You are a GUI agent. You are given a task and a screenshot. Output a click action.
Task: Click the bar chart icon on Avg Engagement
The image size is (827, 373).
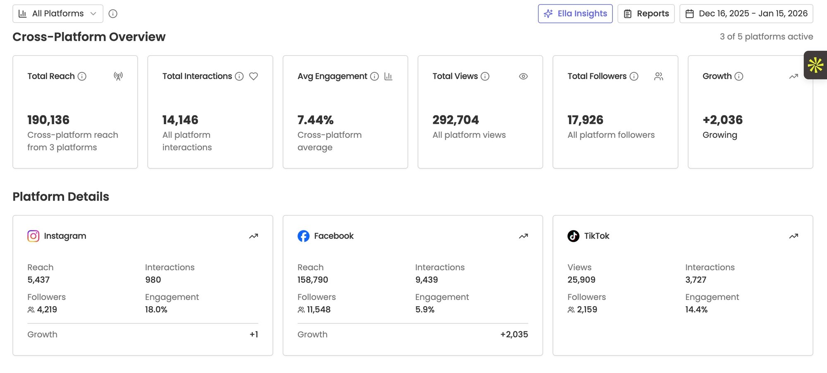coord(388,76)
